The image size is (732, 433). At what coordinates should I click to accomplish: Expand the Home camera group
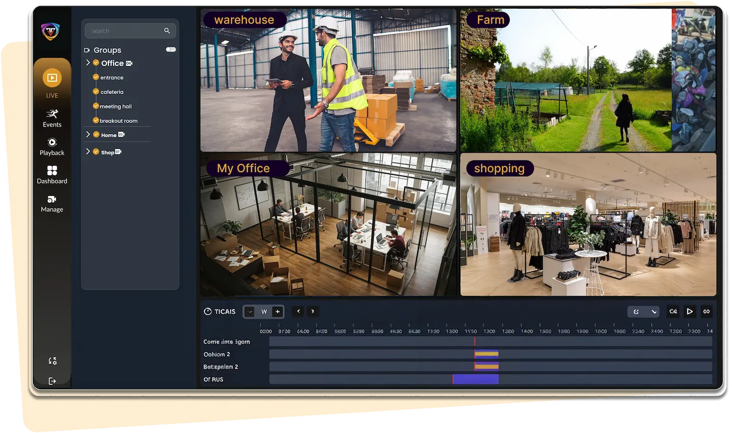tap(87, 135)
